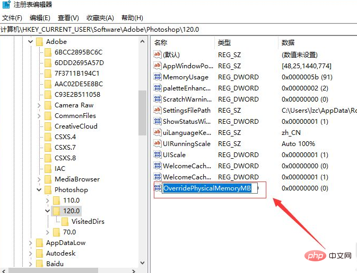Click the SettingsFilePath string icon

158,110
